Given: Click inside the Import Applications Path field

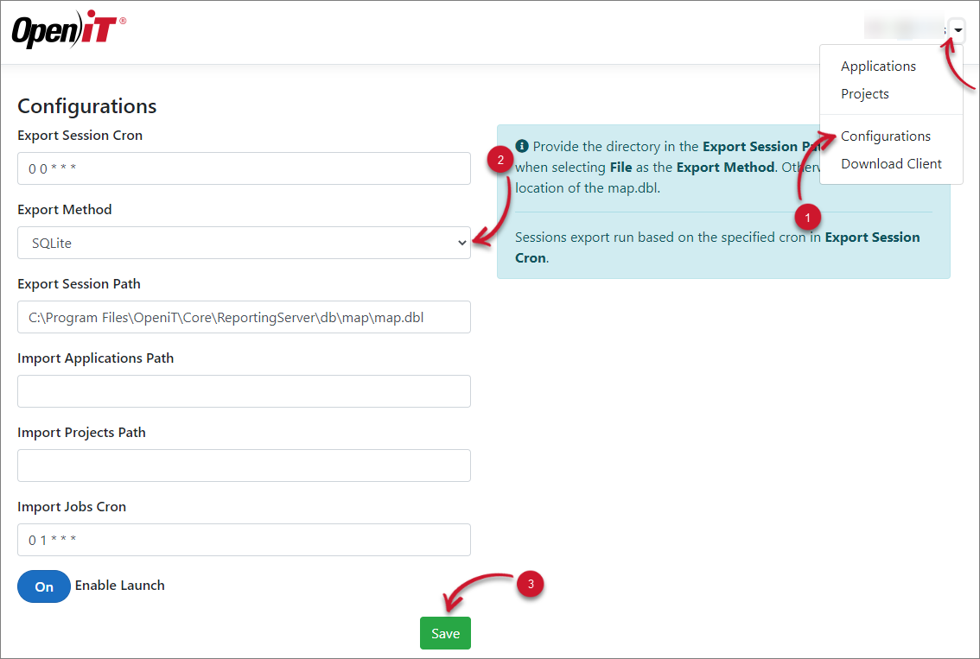Looking at the screenshot, I should click(x=244, y=391).
